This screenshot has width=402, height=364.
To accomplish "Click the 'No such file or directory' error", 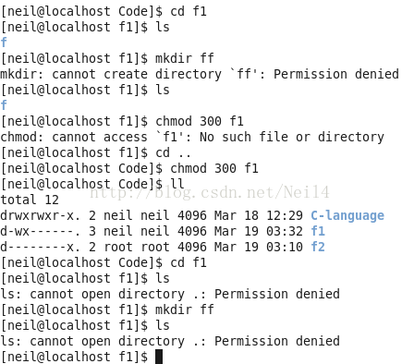I will pyautogui.click(x=292, y=137).
